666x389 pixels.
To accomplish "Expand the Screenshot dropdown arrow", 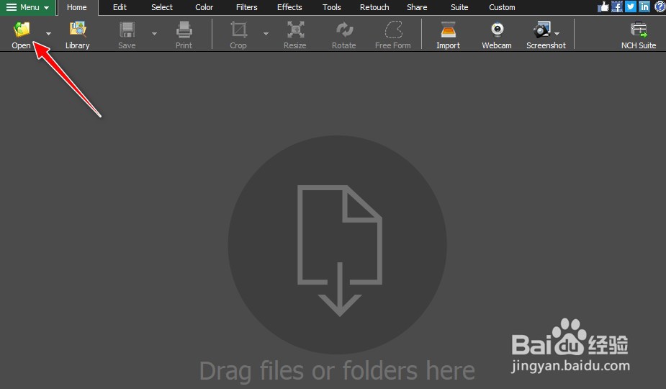I will 557,34.
